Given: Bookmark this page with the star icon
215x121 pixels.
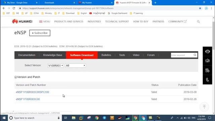Looking at the screenshot, I should [200, 8].
